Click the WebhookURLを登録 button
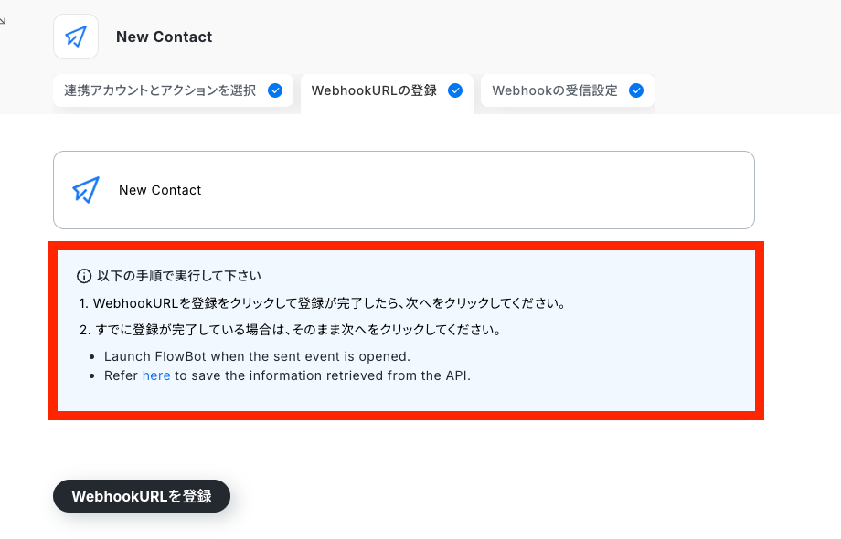 (142, 496)
